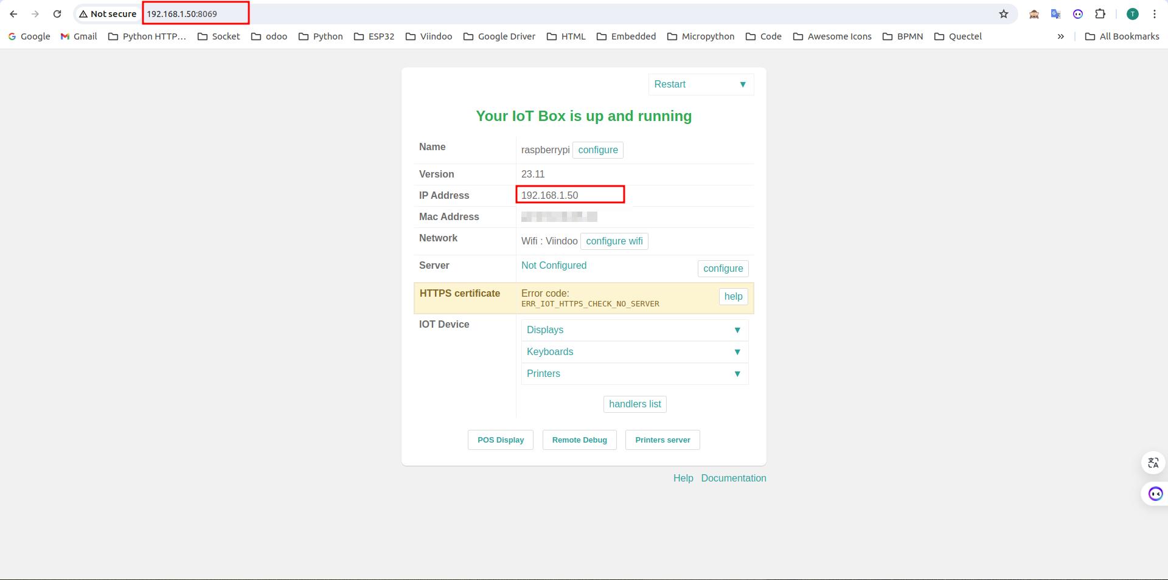Click the Google Translate extension icon
The image size is (1168, 580).
pyautogui.click(x=1056, y=14)
